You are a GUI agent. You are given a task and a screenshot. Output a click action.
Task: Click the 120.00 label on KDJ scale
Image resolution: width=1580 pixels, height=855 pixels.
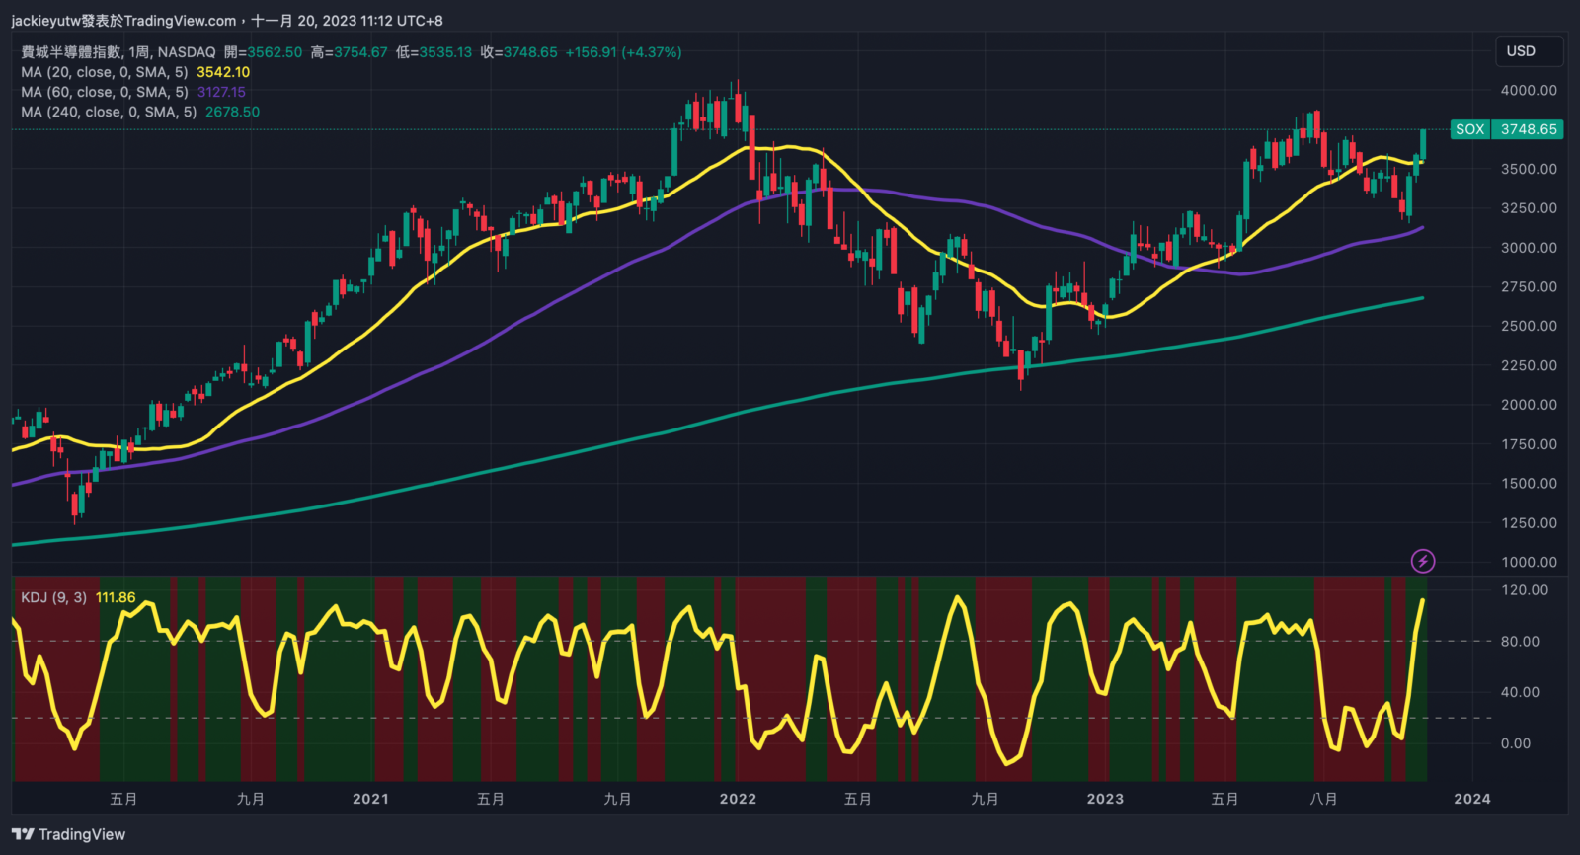pos(1525,590)
